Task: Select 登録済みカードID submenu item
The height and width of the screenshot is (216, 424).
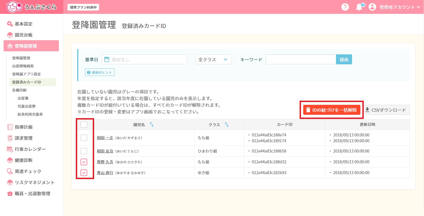Action: [x=32, y=82]
